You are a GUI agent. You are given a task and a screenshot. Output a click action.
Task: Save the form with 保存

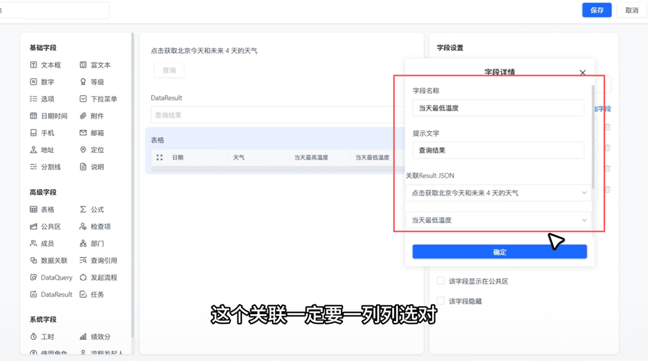click(x=597, y=10)
